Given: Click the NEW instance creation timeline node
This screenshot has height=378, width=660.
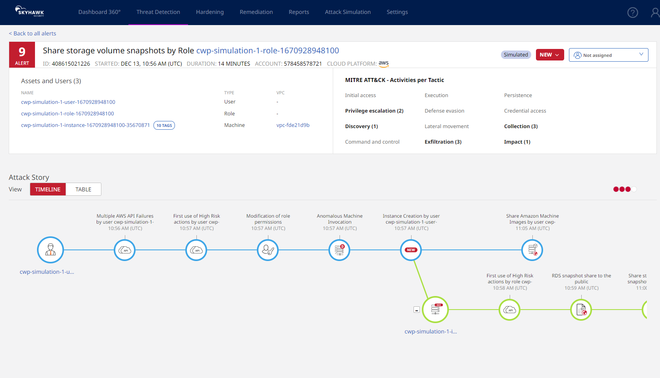Looking at the screenshot, I should 411,250.
